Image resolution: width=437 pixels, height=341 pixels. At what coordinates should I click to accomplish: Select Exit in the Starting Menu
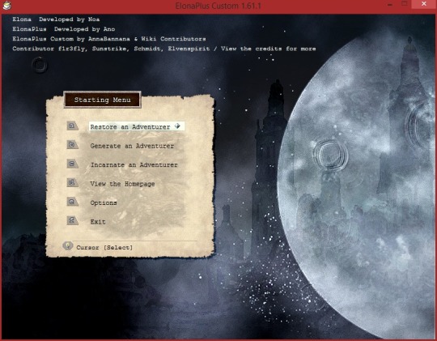[x=98, y=222]
